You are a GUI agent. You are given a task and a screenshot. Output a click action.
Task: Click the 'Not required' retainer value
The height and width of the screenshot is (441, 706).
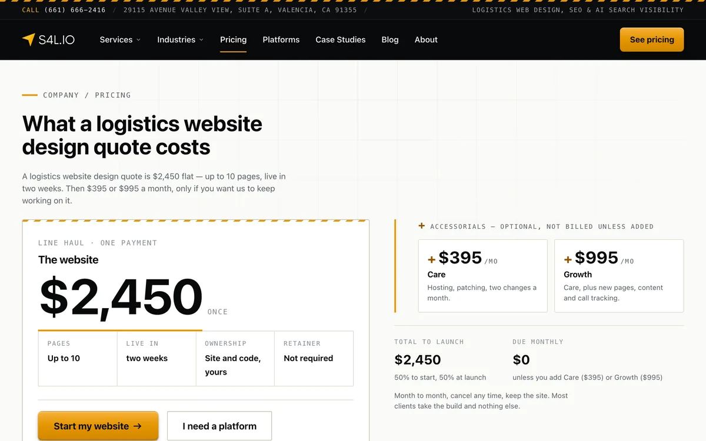308,358
